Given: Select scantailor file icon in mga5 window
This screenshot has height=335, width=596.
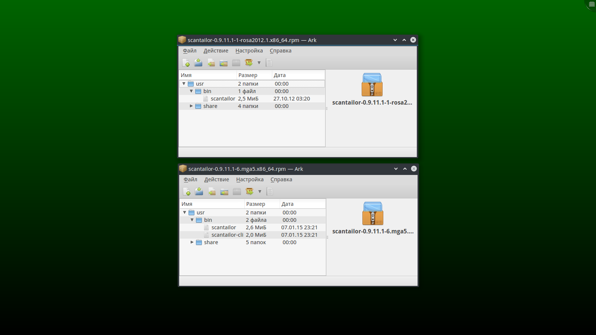Looking at the screenshot, I should click(x=206, y=227).
